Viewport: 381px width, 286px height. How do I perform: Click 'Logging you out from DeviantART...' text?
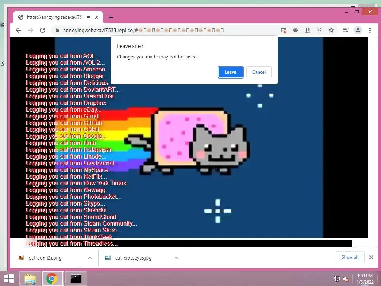pos(73,89)
